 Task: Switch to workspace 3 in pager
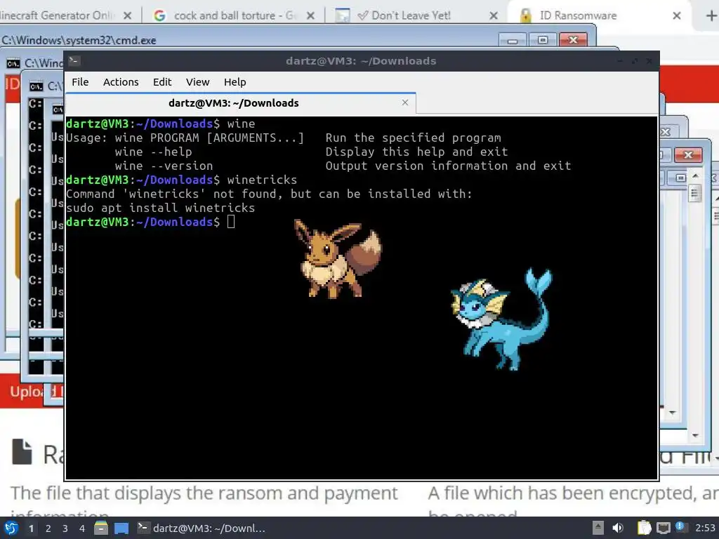click(x=65, y=528)
